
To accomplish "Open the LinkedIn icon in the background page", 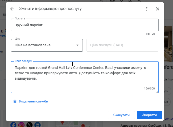I will pos(38,125).
